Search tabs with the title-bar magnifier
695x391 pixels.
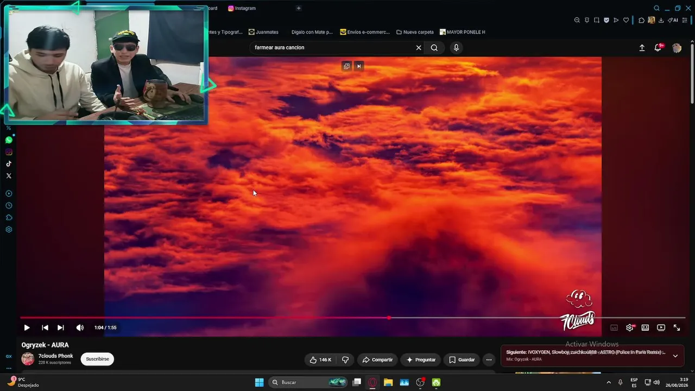[x=656, y=8]
